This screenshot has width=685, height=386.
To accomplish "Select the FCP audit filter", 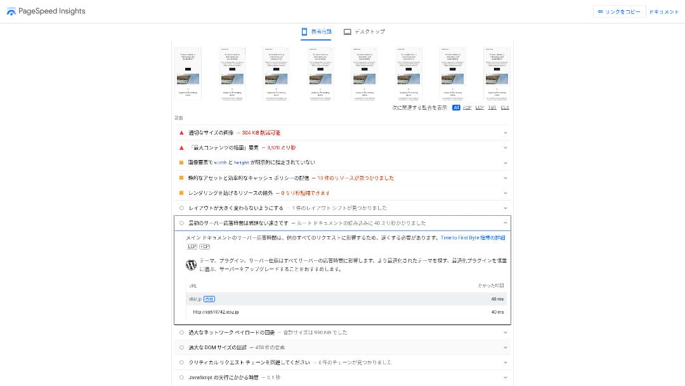I will [x=467, y=108].
